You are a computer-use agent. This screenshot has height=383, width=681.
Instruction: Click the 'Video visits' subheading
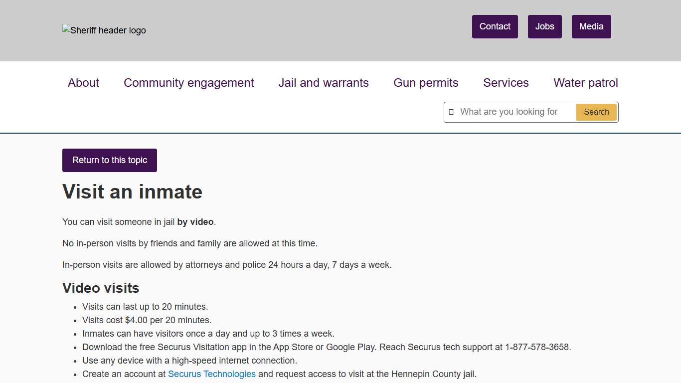(101, 288)
